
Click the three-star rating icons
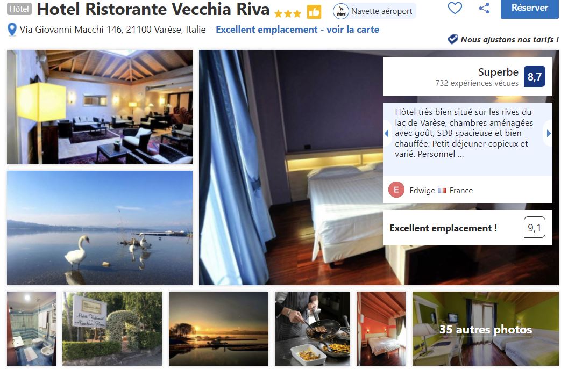pyautogui.click(x=288, y=14)
